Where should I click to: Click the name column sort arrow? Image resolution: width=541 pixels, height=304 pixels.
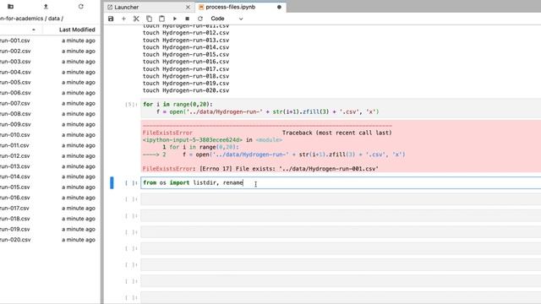click(x=34, y=30)
